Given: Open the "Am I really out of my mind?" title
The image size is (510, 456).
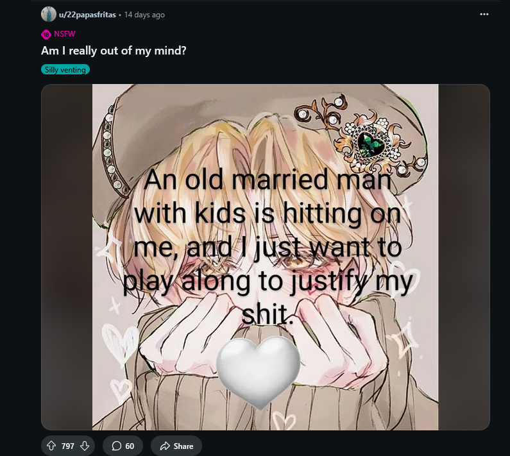Looking at the screenshot, I should 114,50.
